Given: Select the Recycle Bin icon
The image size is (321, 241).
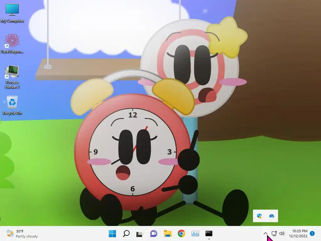Looking at the screenshot, I should 12,105.
